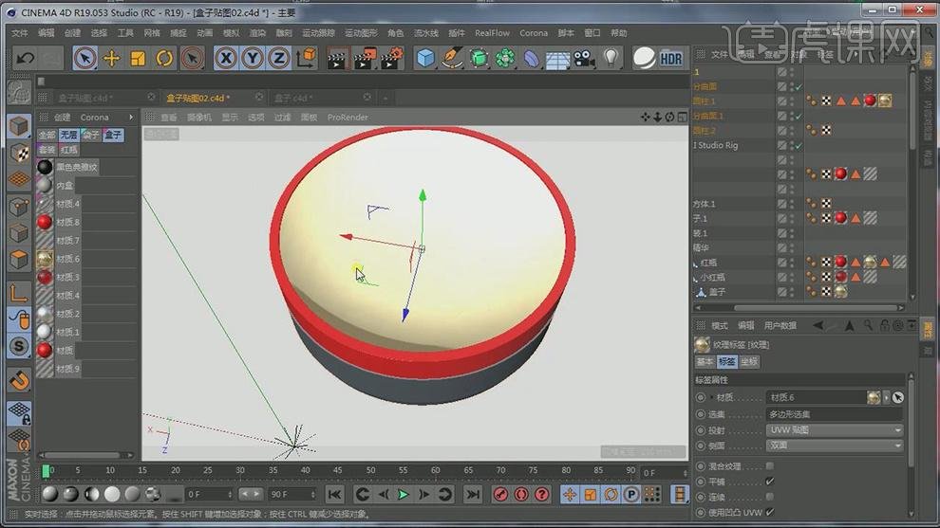Screen dimensions: 940x528
Task: Click the HDR toolbar button
Action: coord(671,59)
